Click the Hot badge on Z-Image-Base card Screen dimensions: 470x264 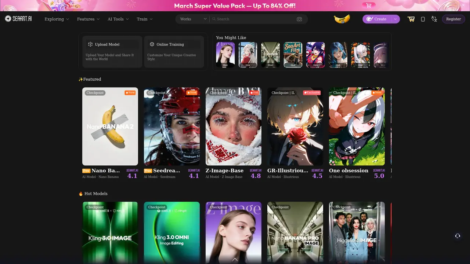click(x=254, y=93)
